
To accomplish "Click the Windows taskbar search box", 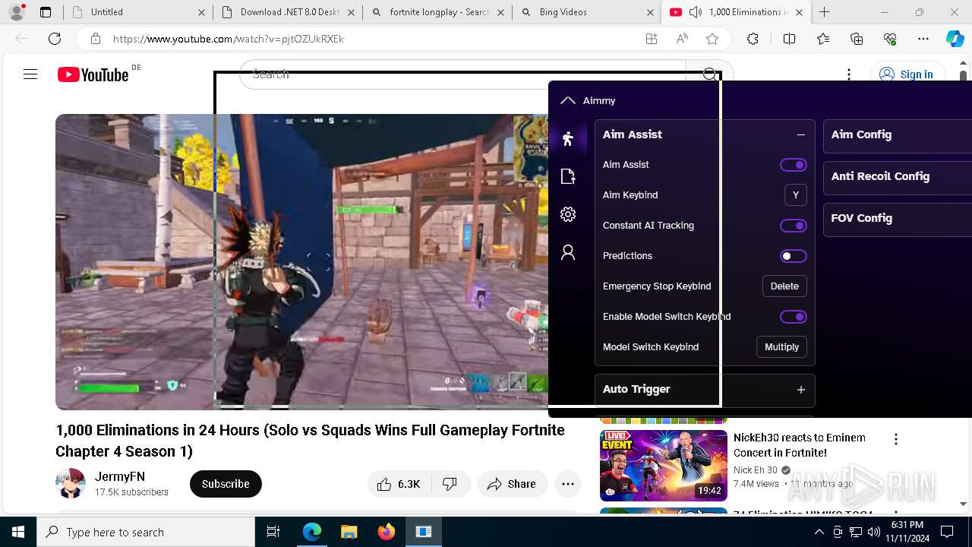I will point(146,532).
